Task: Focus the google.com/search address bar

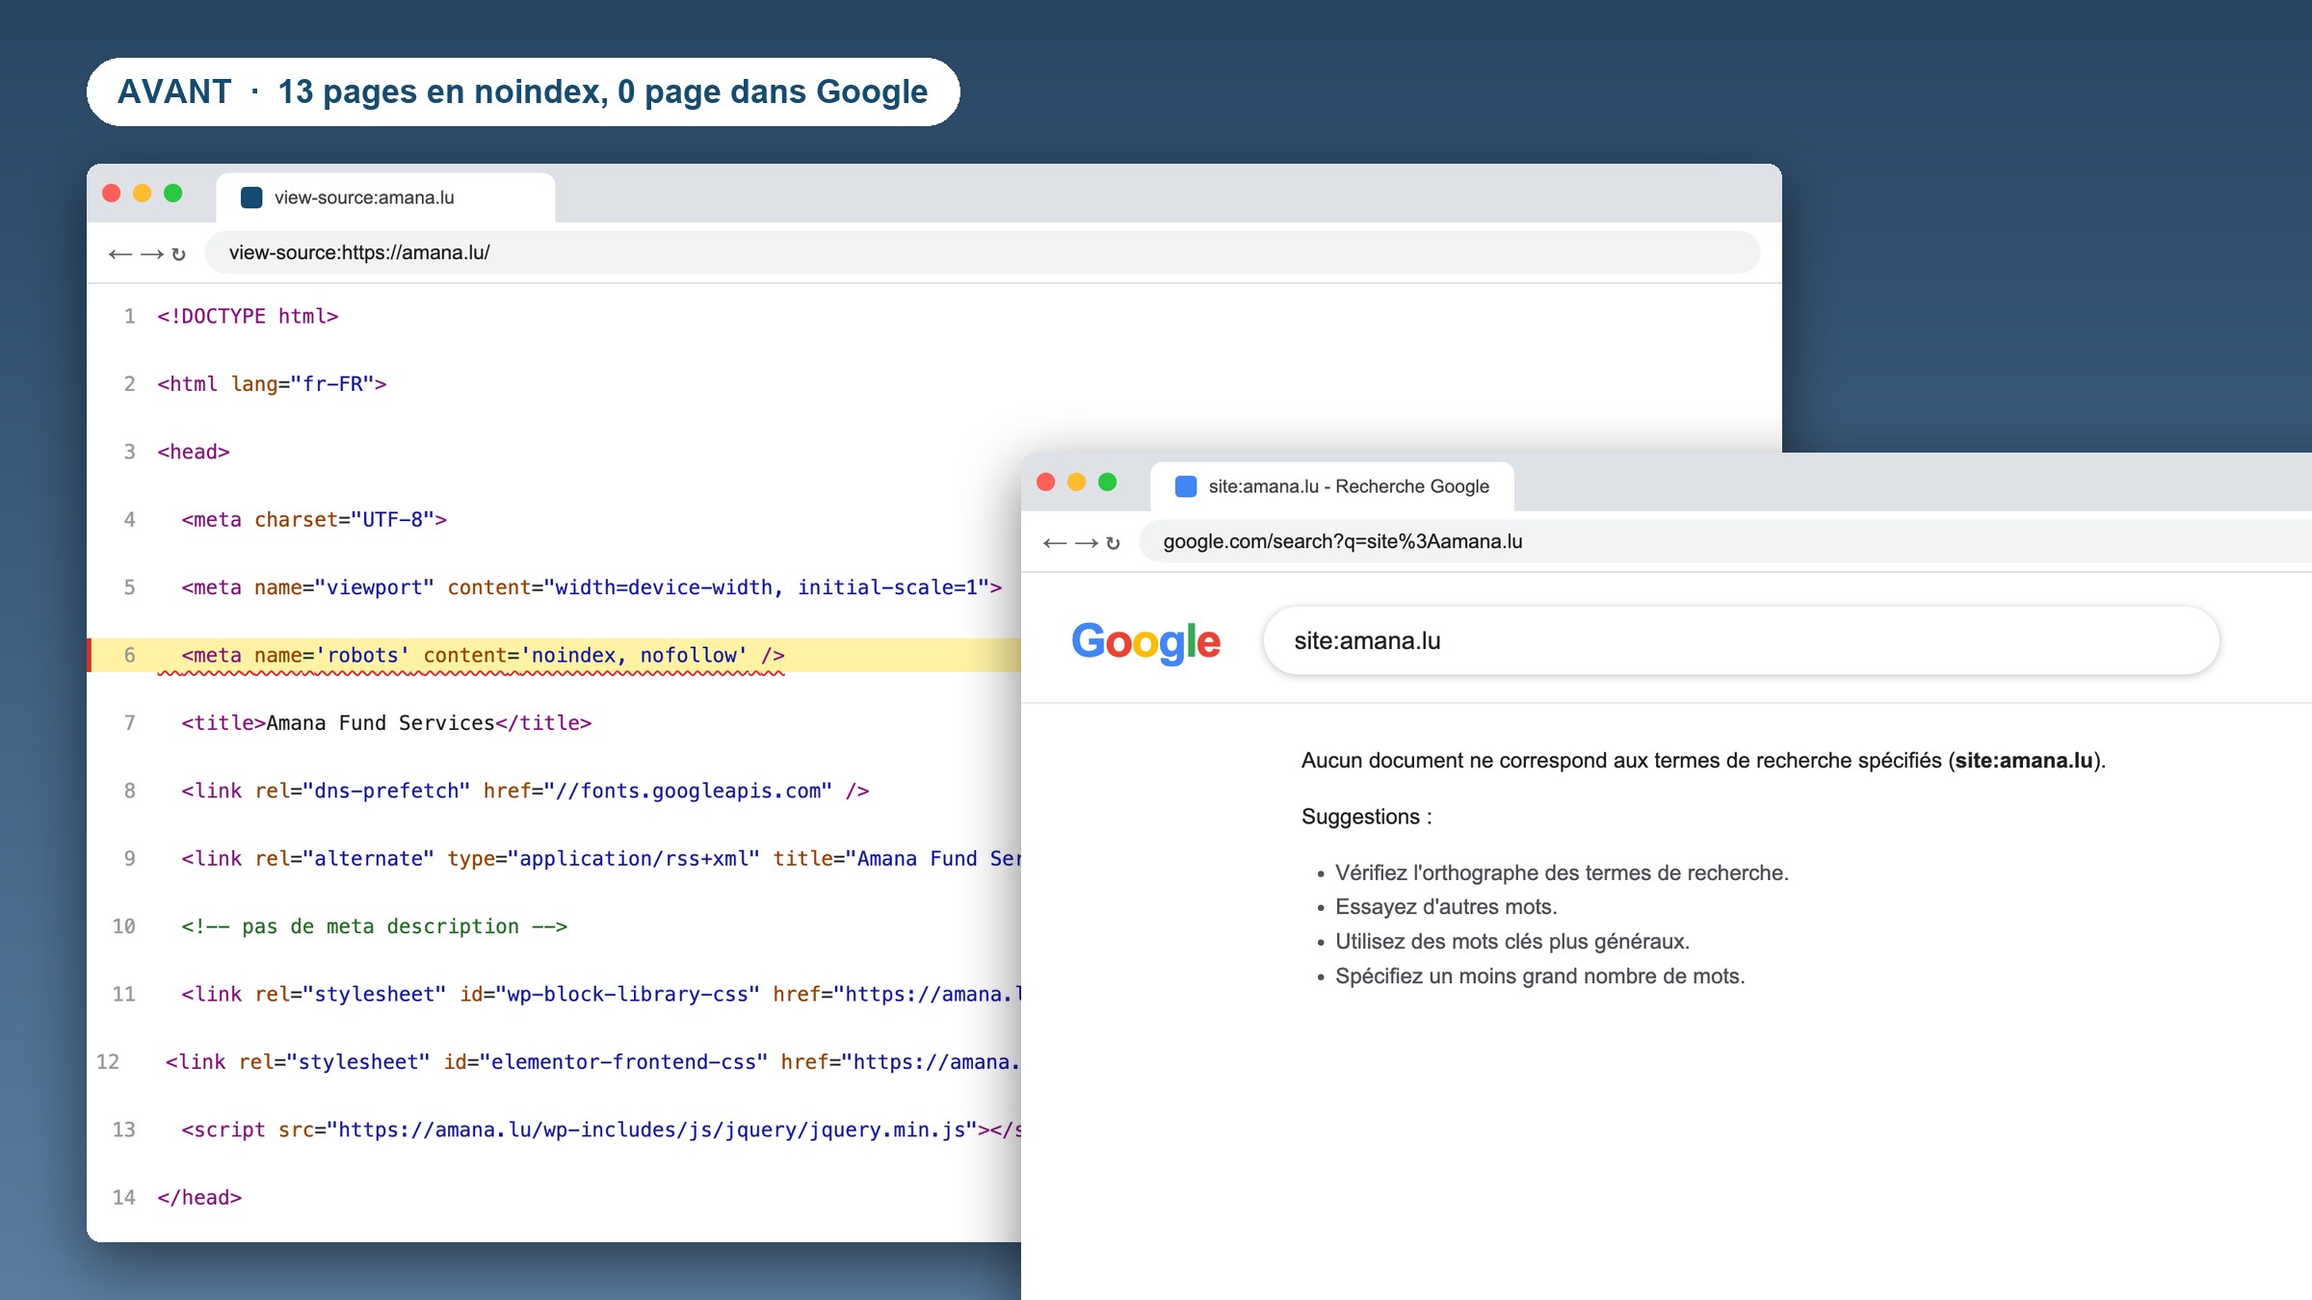Action: (1724, 541)
